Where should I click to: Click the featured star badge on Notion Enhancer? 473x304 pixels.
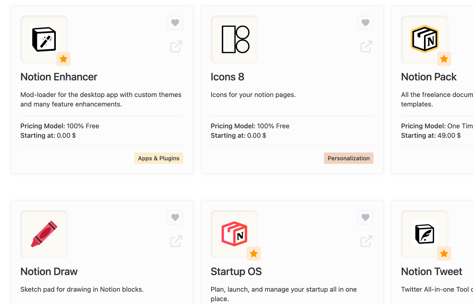tap(63, 59)
